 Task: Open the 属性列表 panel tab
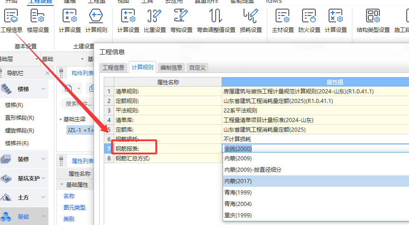(x=82, y=161)
